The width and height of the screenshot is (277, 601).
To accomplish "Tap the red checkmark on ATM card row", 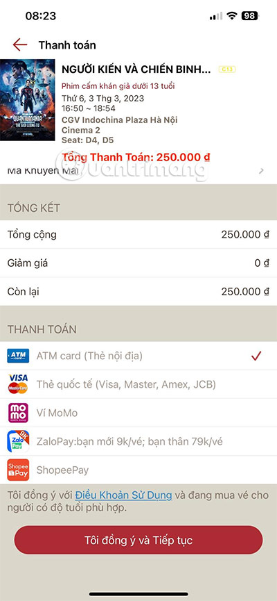I will coord(256,356).
